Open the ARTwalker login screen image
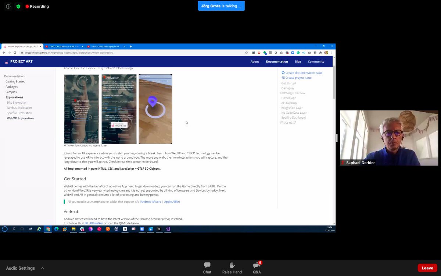The width and height of the screenshot is (441, 276). pyautogui.click(x=119, y=109)
